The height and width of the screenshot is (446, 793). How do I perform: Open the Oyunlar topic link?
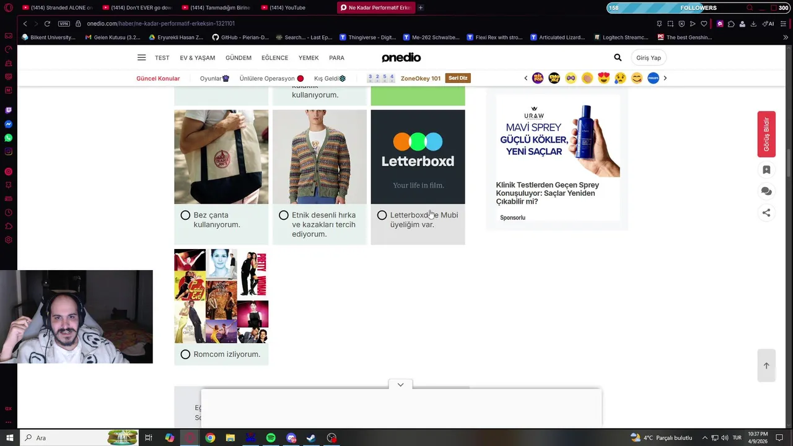[x=214, y=79]
